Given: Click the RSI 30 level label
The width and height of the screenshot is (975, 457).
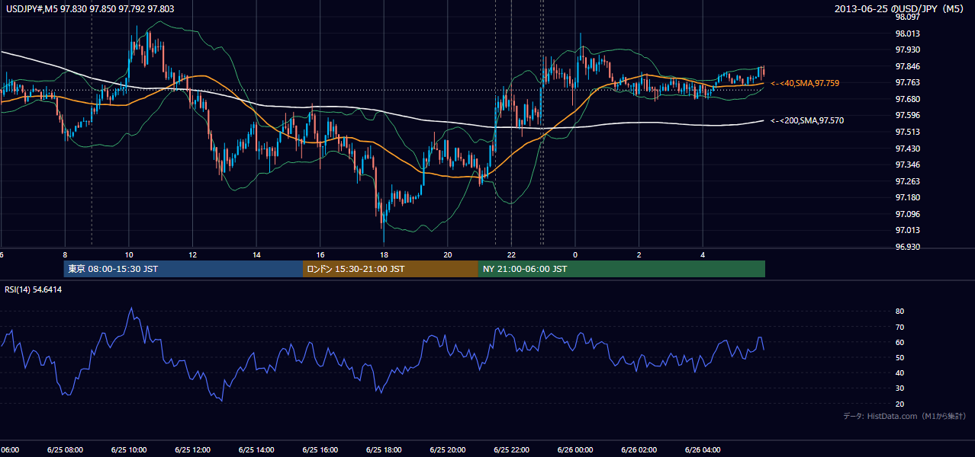Looking at the screenshot, I should pyautogui.click(x=899, y=388).
